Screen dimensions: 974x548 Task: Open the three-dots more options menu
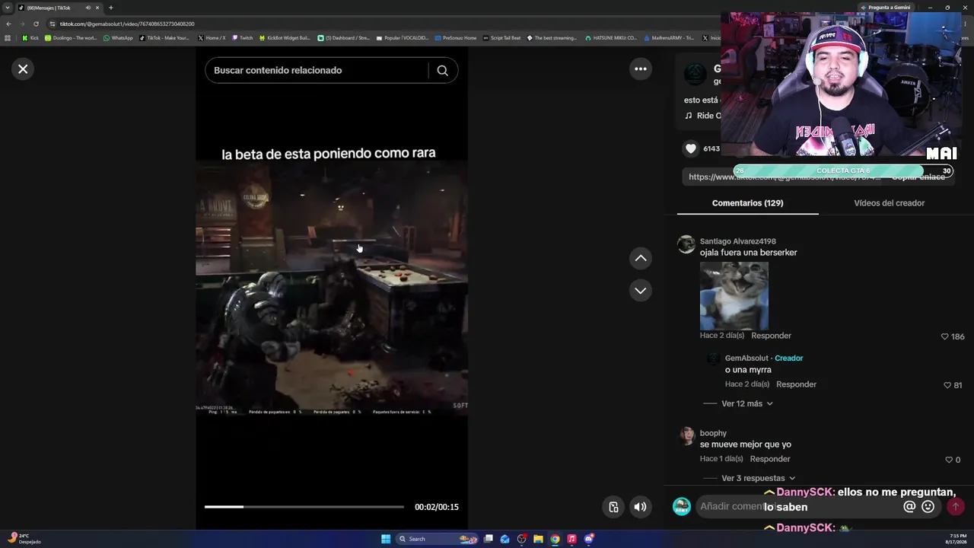[x=641, y=69]
